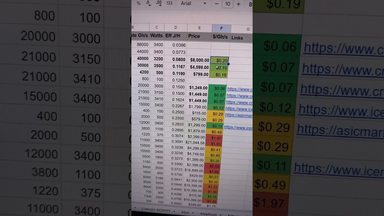Select the red cell showing $2.03
The width and height of the screenshot is (384, 216).
tap(212, 166)
